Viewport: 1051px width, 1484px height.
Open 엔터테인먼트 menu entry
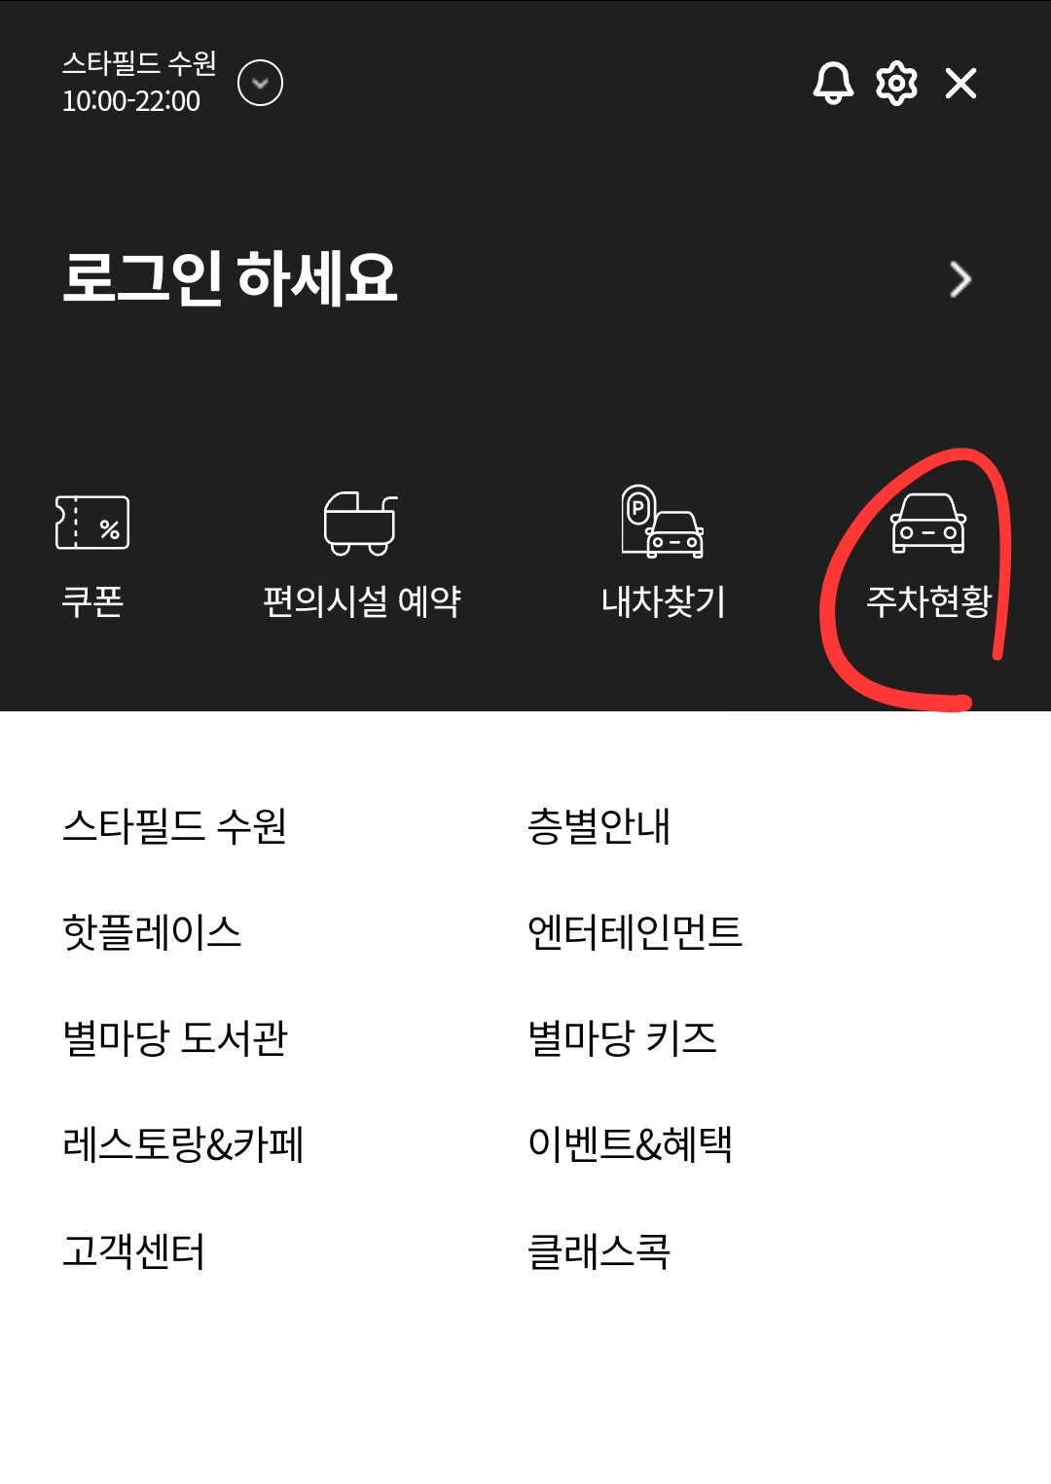pos(634,932)
